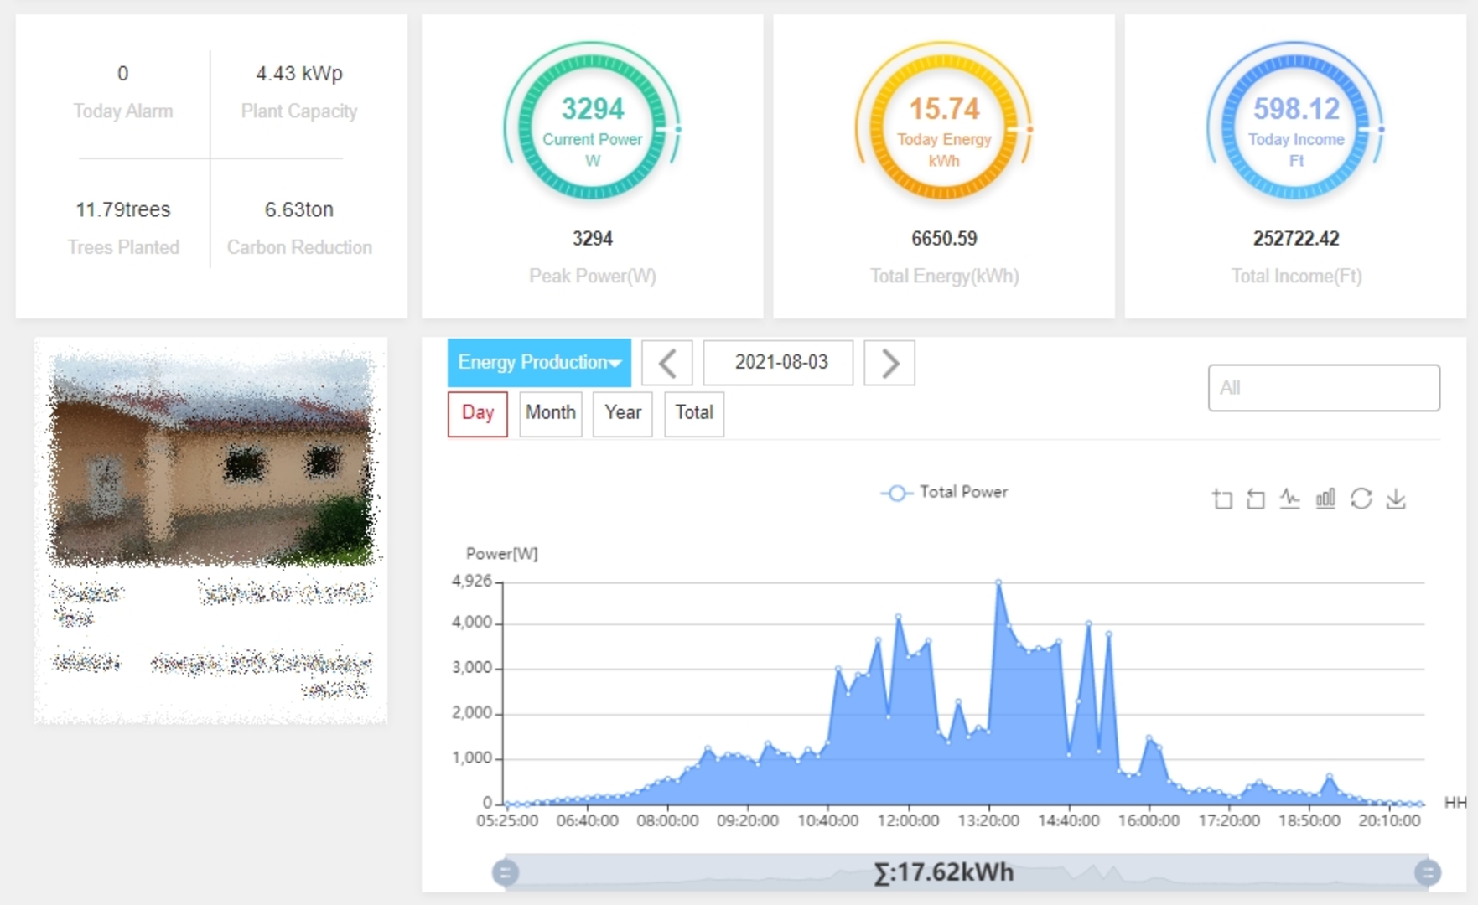Screen dimensions: 1478x905
Task: Go to next date arrow
Action: point(889,363)
